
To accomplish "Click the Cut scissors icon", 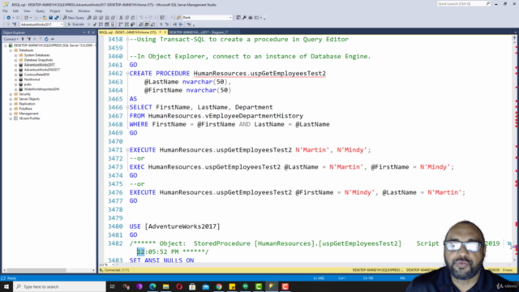I will pos(121,18).
